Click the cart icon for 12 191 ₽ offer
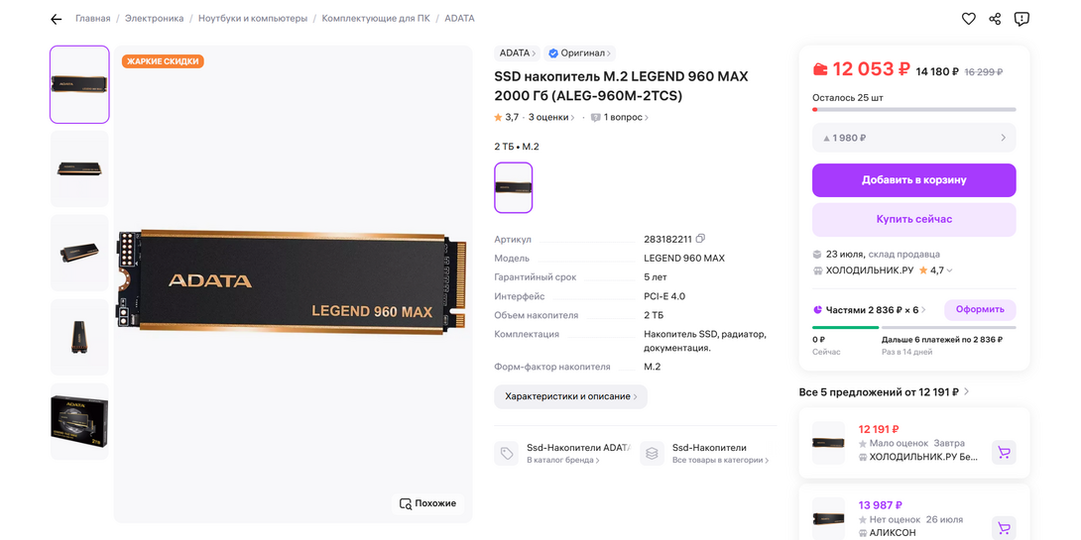Screen dimensions: 1081x540 1004,453
